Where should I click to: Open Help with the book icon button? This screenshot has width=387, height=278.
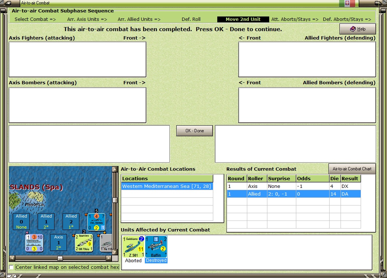pyautogui.click(x=358, y=29)
